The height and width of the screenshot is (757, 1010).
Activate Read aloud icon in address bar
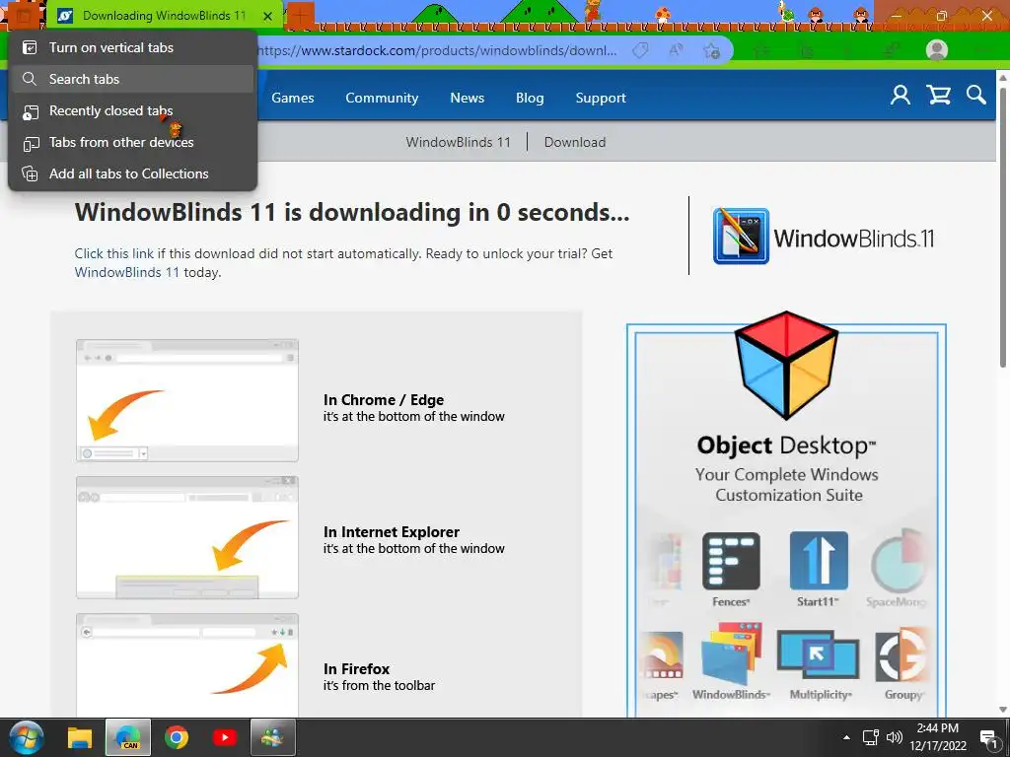click(x=676, y=51)
